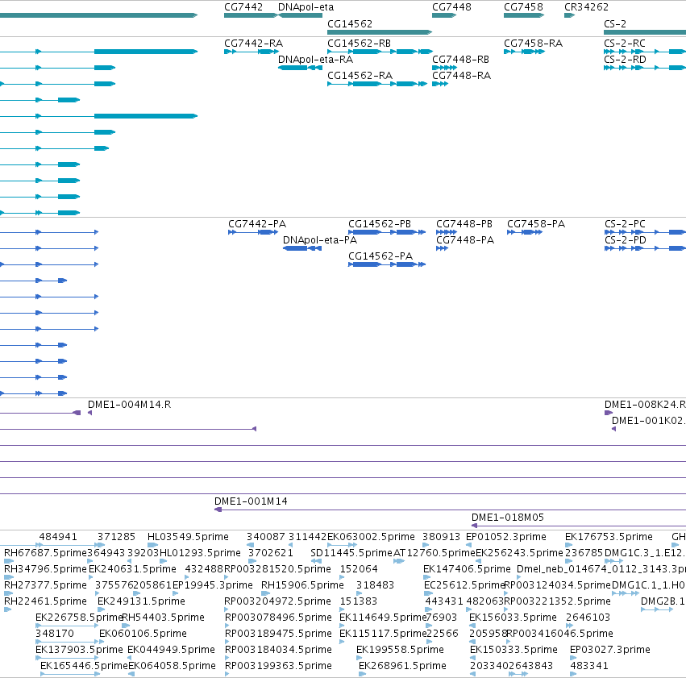
Task: Click the EP01052.3prime EST label
Action: [x=505, y=537]
